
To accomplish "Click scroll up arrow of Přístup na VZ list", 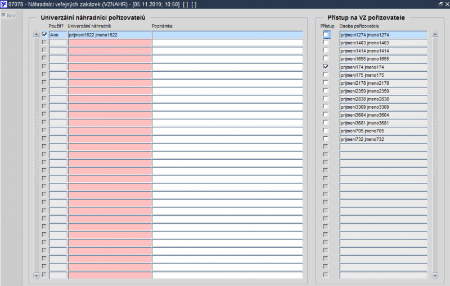I will (x=435, y=34).
